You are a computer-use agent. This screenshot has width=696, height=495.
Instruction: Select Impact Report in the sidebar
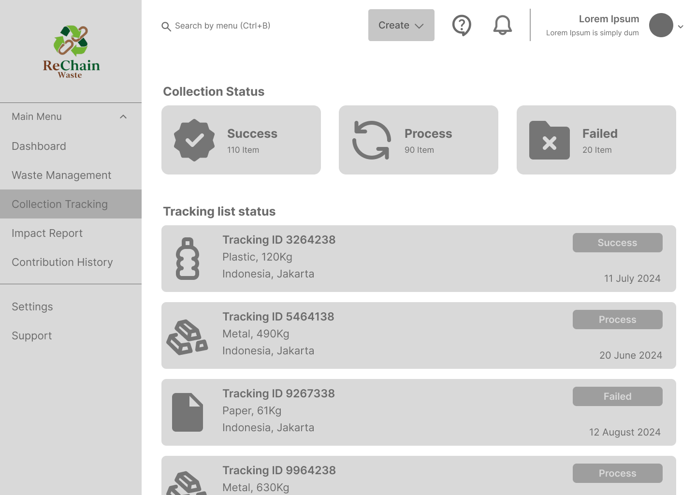[47, 233]
